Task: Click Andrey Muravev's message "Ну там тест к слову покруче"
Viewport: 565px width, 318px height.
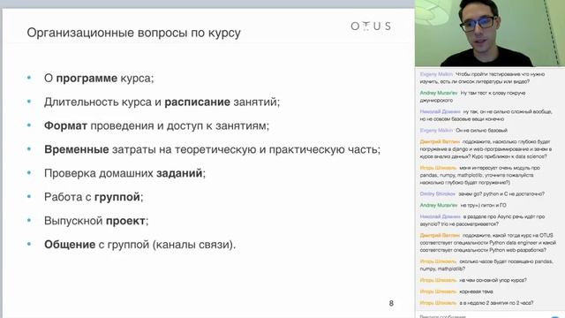Action: coord(473,96)
